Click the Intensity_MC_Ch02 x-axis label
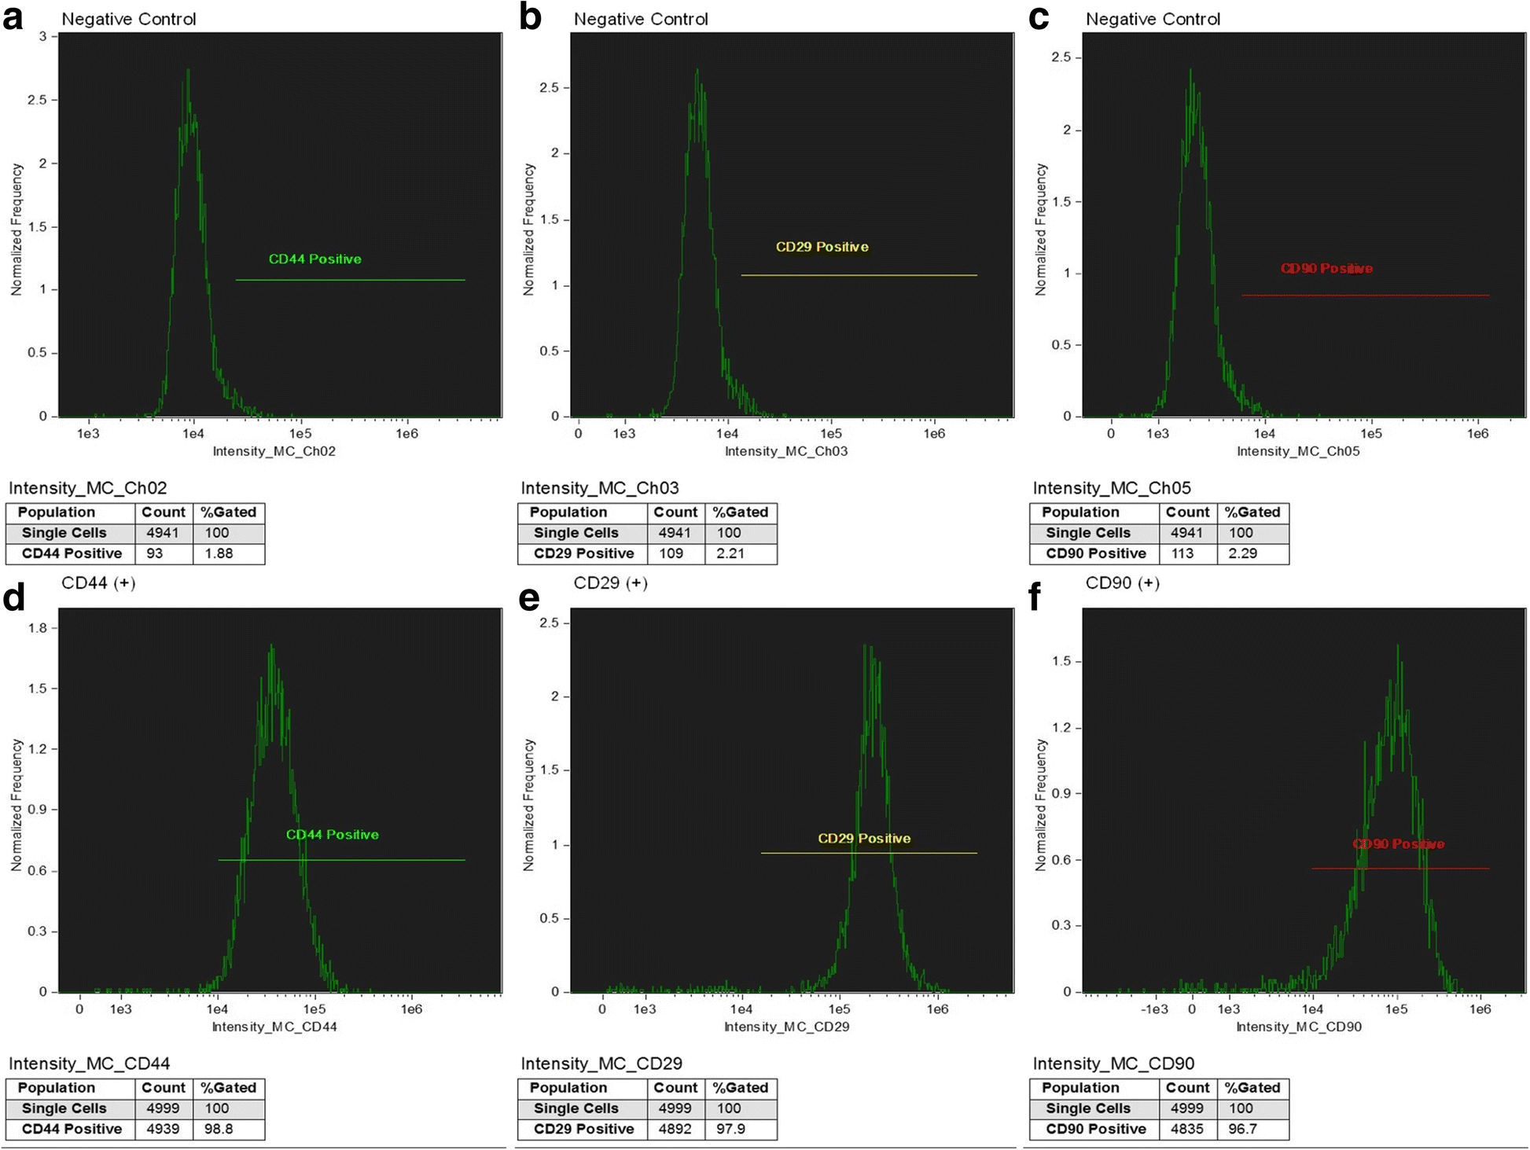This screenshot has width=1530, height=1150. point(274,451)
